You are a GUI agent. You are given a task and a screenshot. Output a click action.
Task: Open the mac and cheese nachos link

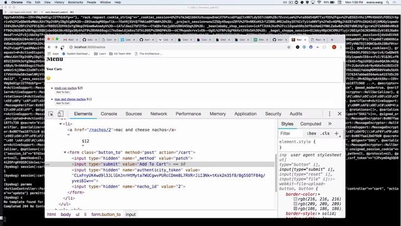70,99
